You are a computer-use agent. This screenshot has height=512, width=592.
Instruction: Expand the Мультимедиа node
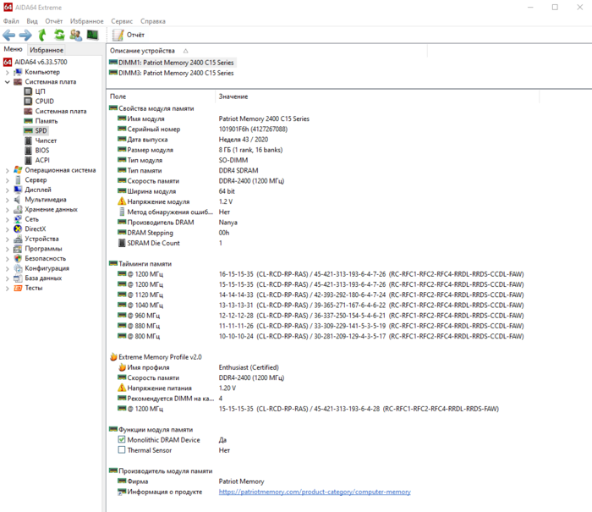(7, 200)
